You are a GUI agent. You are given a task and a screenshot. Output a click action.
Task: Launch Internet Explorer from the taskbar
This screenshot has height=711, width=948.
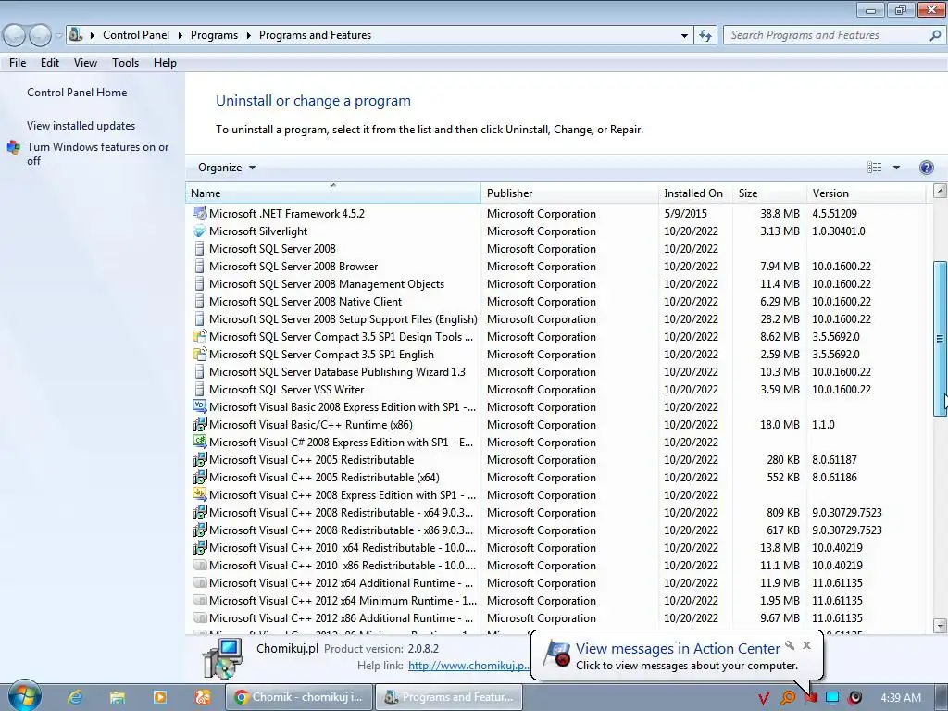75,697
